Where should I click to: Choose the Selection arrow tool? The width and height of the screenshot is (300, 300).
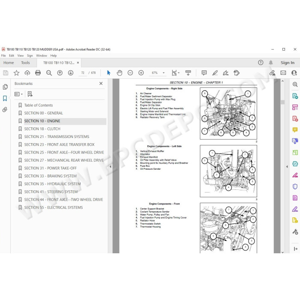pos(109,73)
